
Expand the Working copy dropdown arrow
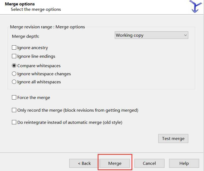click(185, 35)
